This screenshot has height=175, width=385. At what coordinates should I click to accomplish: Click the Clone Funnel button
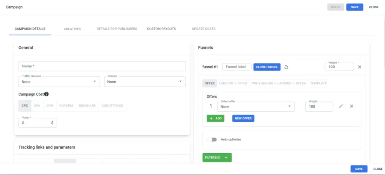[267, 67]
